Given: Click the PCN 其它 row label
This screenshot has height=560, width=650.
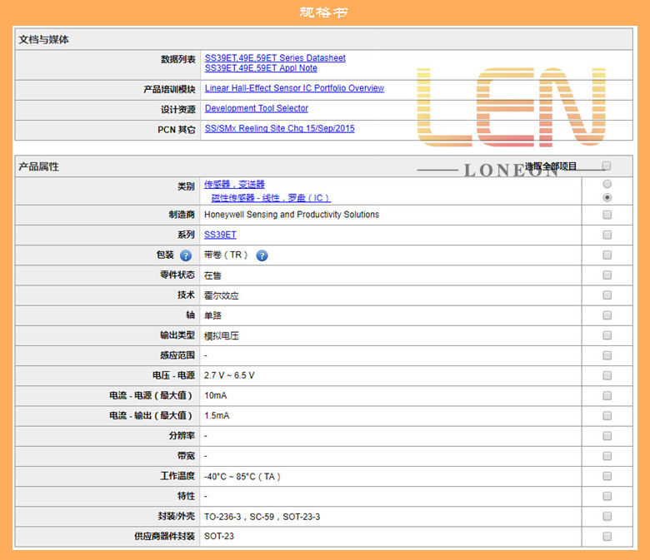Looking at the screenshot, I should pyautogui.click(x=176, y=130).
